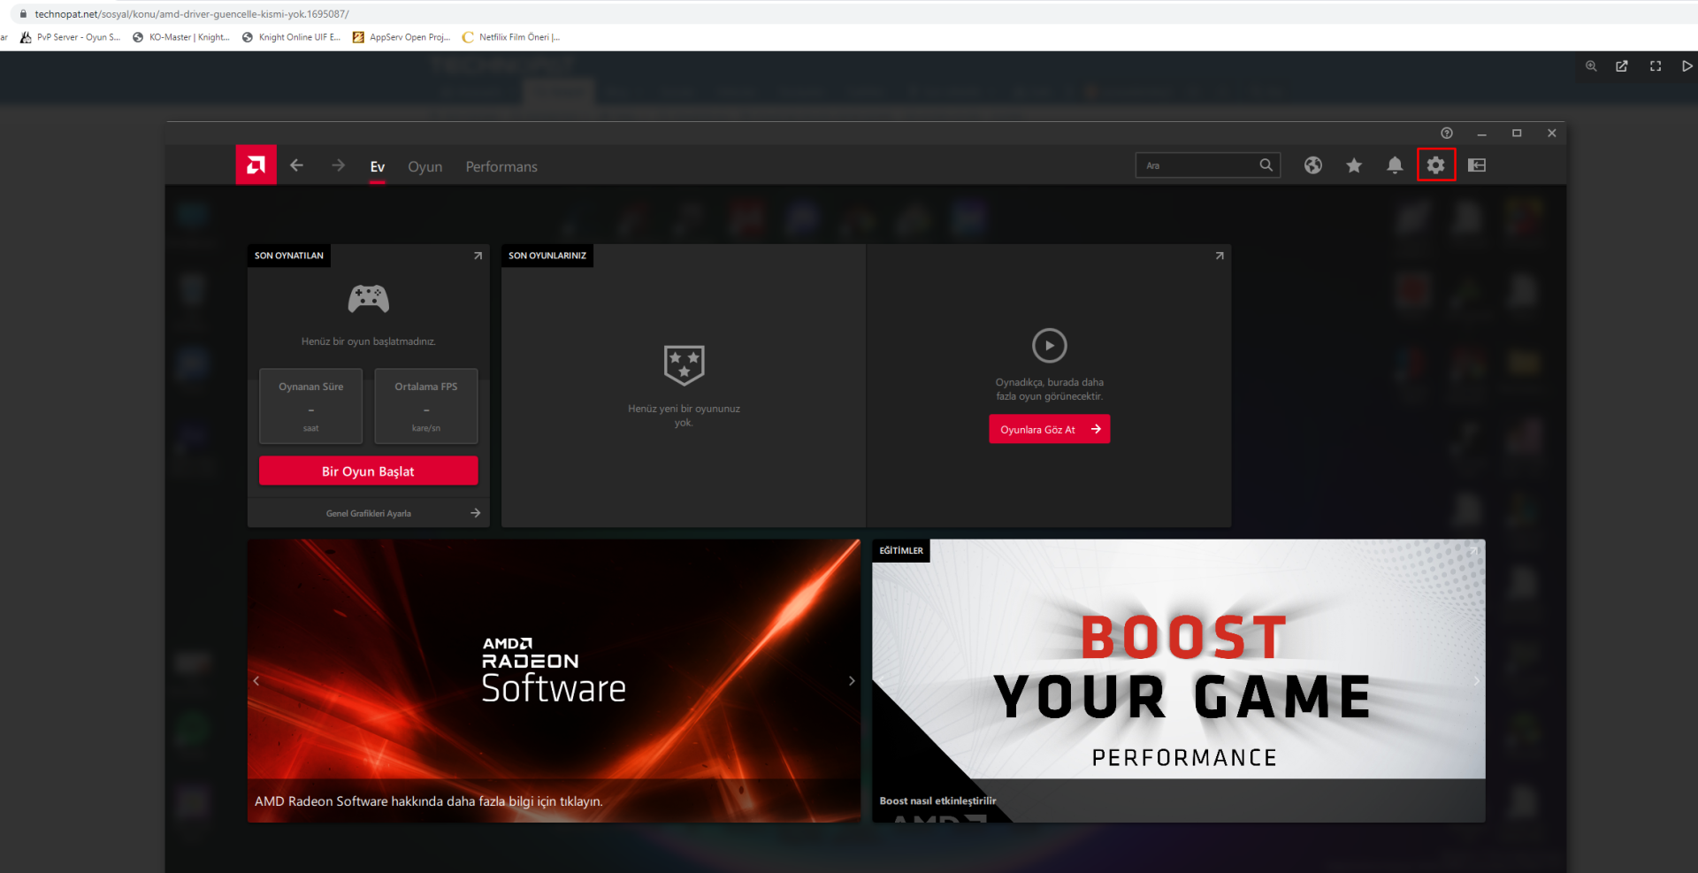The image size is (1698, 873).
Task: Minimize the Radeon Software window
Action: (1481, 134)
